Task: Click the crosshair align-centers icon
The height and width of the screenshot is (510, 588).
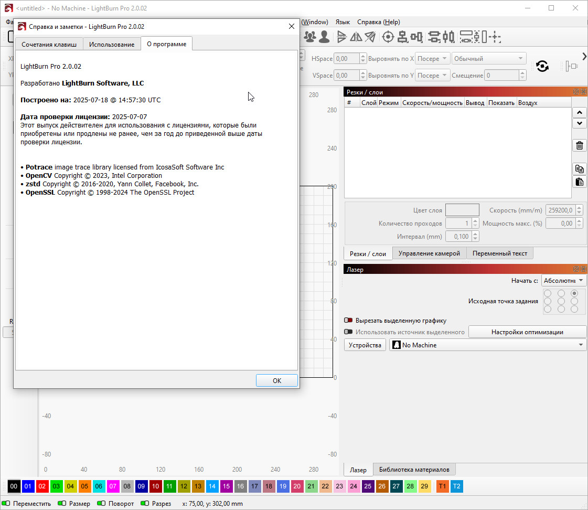Action: point(388,37)
